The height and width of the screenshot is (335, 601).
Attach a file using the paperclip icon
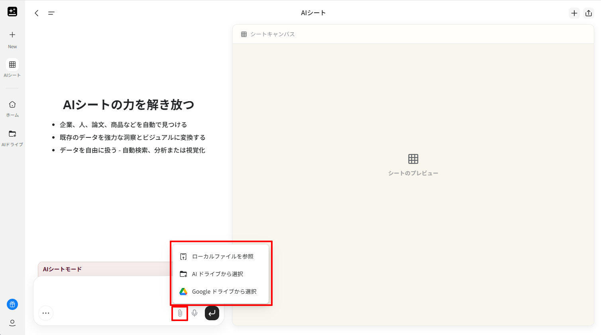pyautogui.click(x=180, y=313)
